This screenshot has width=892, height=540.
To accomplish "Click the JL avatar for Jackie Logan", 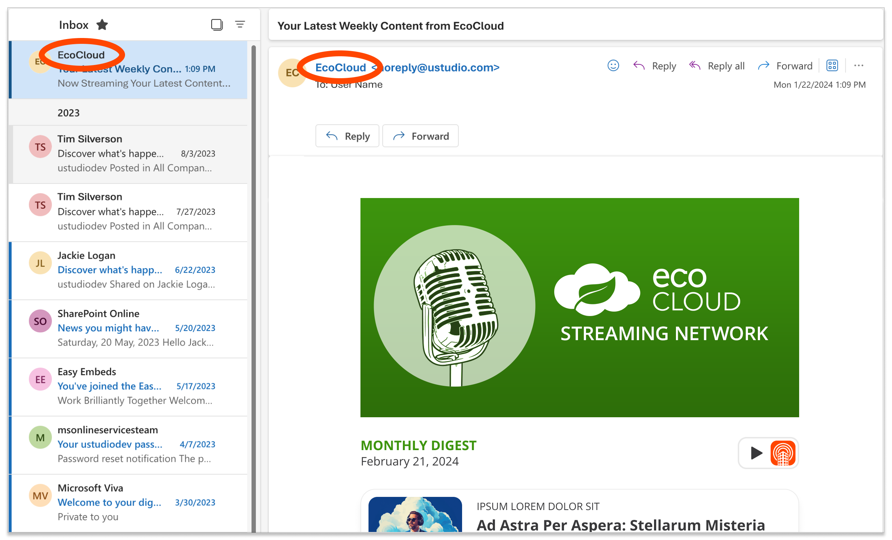I will (x=40, y=263).
